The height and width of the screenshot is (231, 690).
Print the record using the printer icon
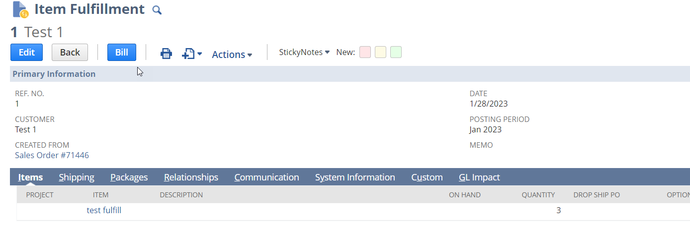[x=166, y=54]
